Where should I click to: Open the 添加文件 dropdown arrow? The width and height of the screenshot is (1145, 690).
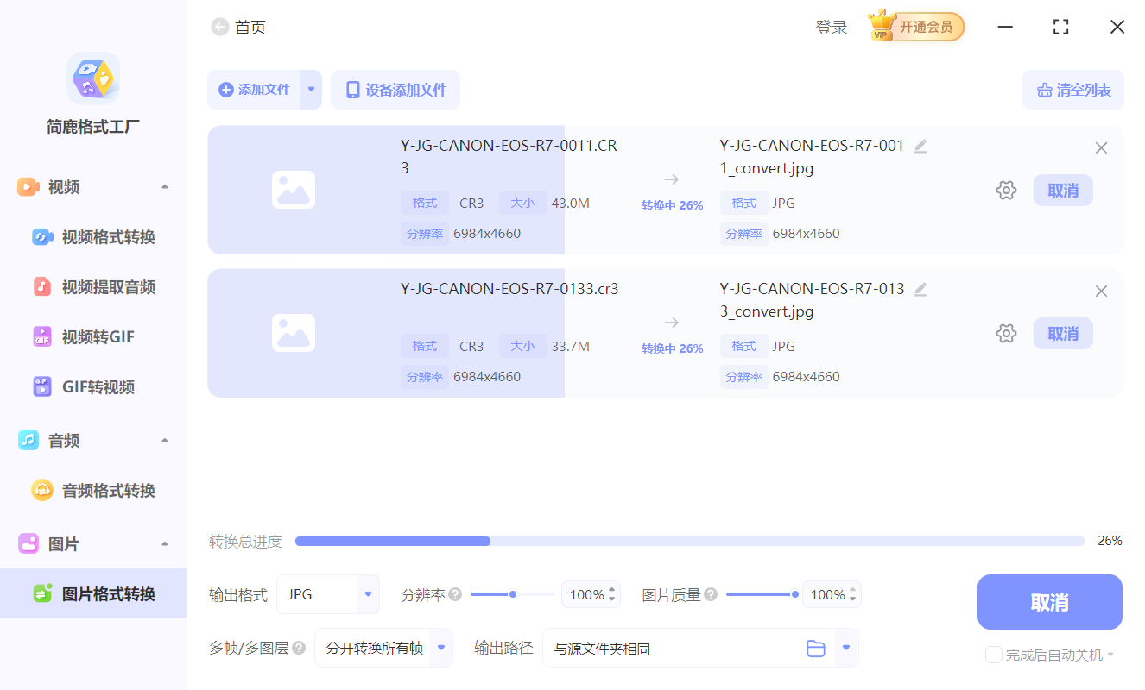pos(312,90)
